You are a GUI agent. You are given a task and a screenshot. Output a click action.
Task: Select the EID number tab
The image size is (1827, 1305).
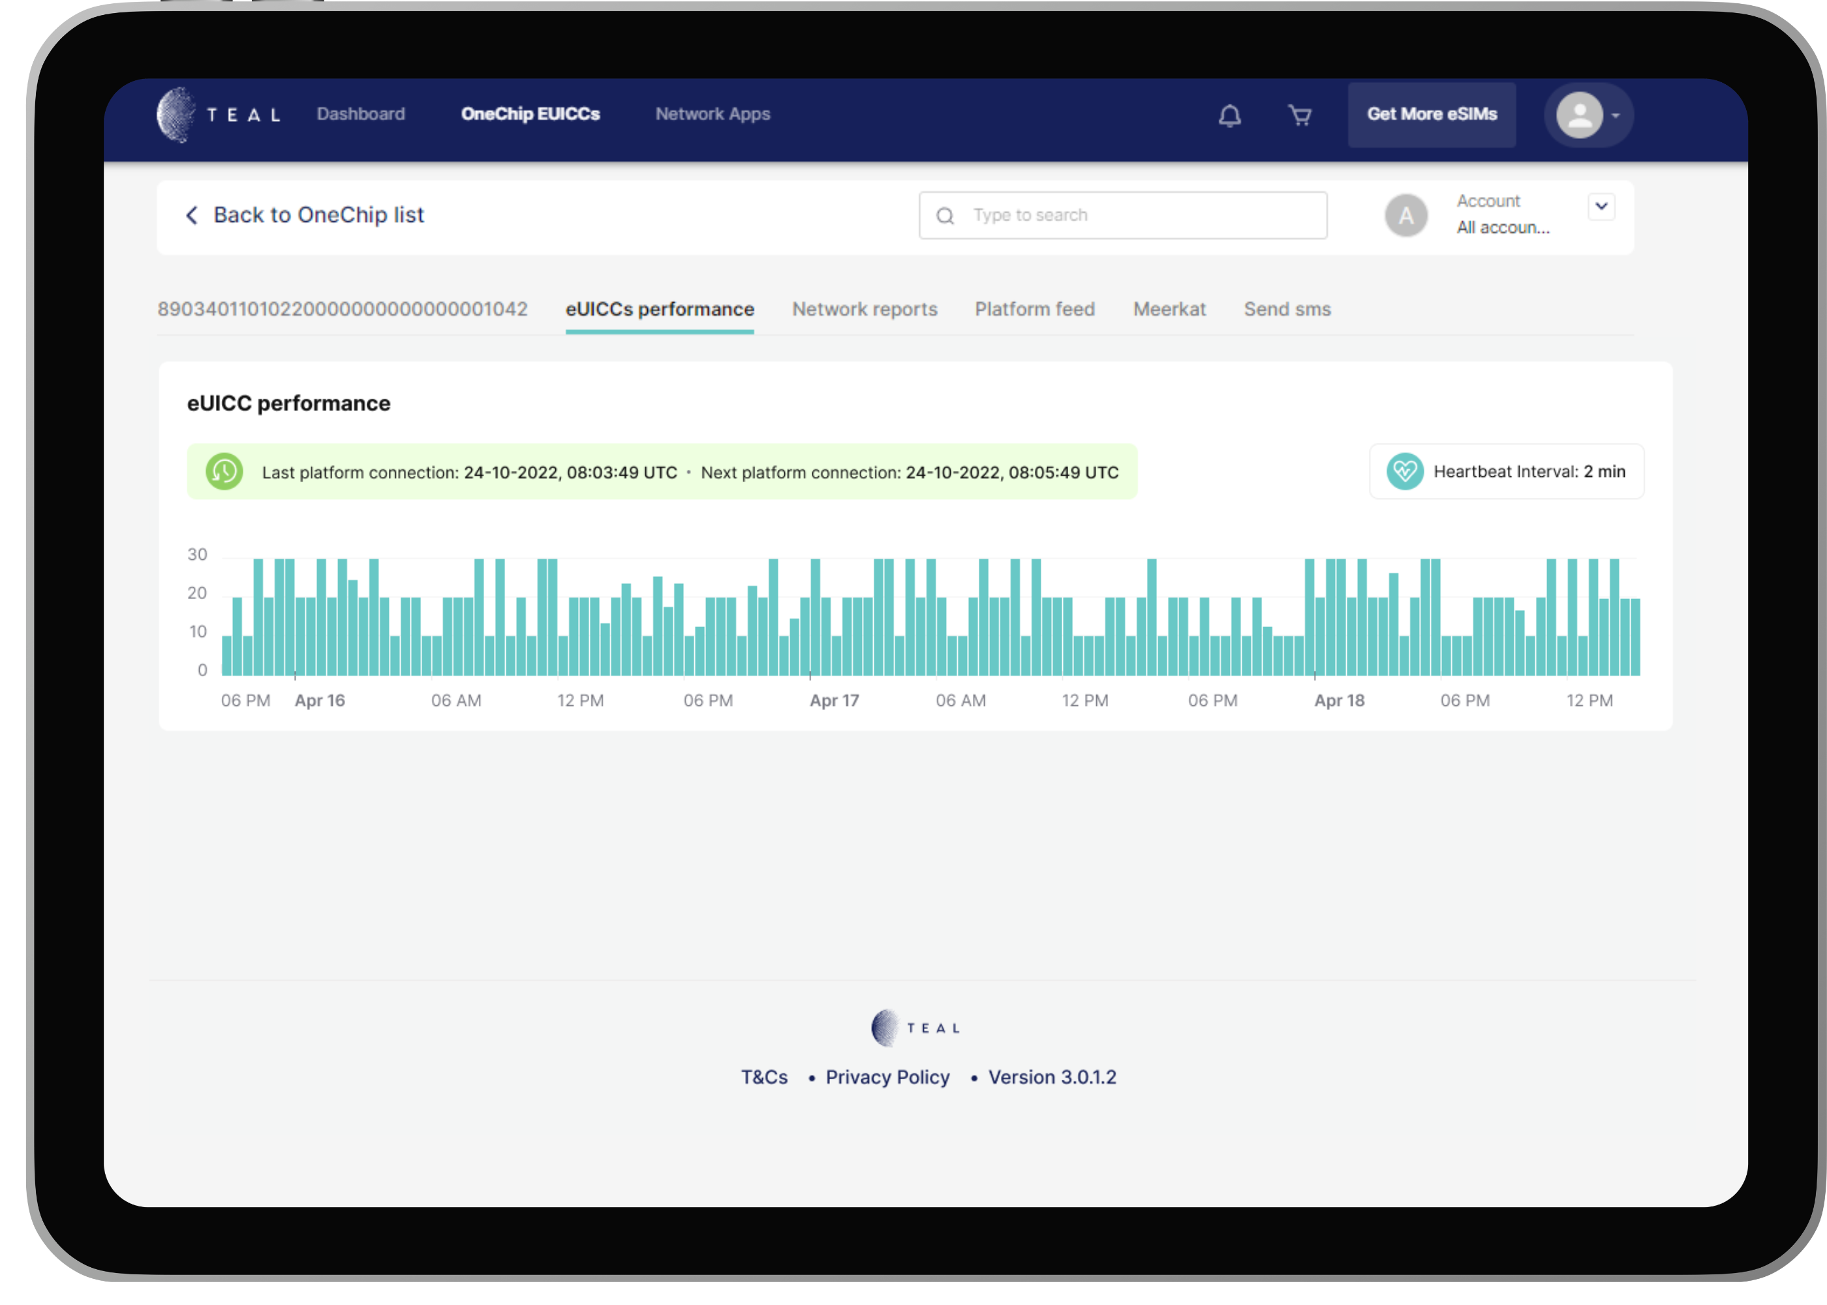pyautogui.click(x=343, y=309)
